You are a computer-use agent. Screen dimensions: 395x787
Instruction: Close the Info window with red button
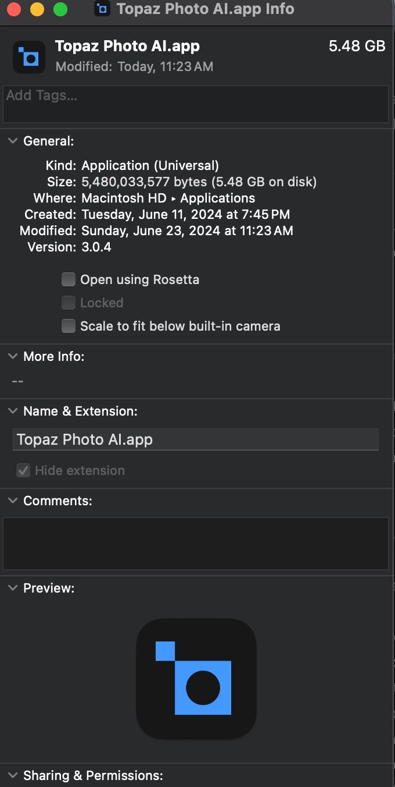(x=14, y=9)
